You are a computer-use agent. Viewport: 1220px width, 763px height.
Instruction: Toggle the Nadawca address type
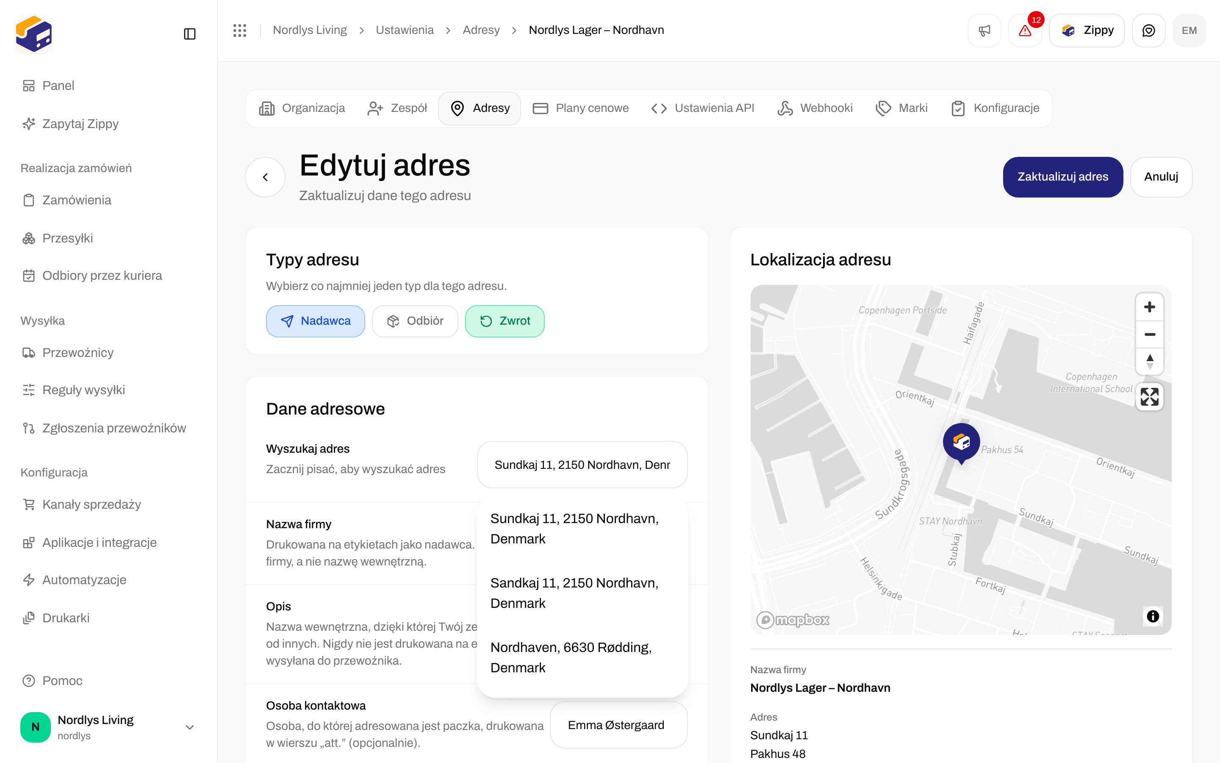[x=315, y=321]
